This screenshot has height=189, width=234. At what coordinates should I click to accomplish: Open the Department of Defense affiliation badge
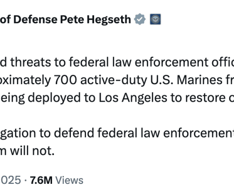(156, 19)
